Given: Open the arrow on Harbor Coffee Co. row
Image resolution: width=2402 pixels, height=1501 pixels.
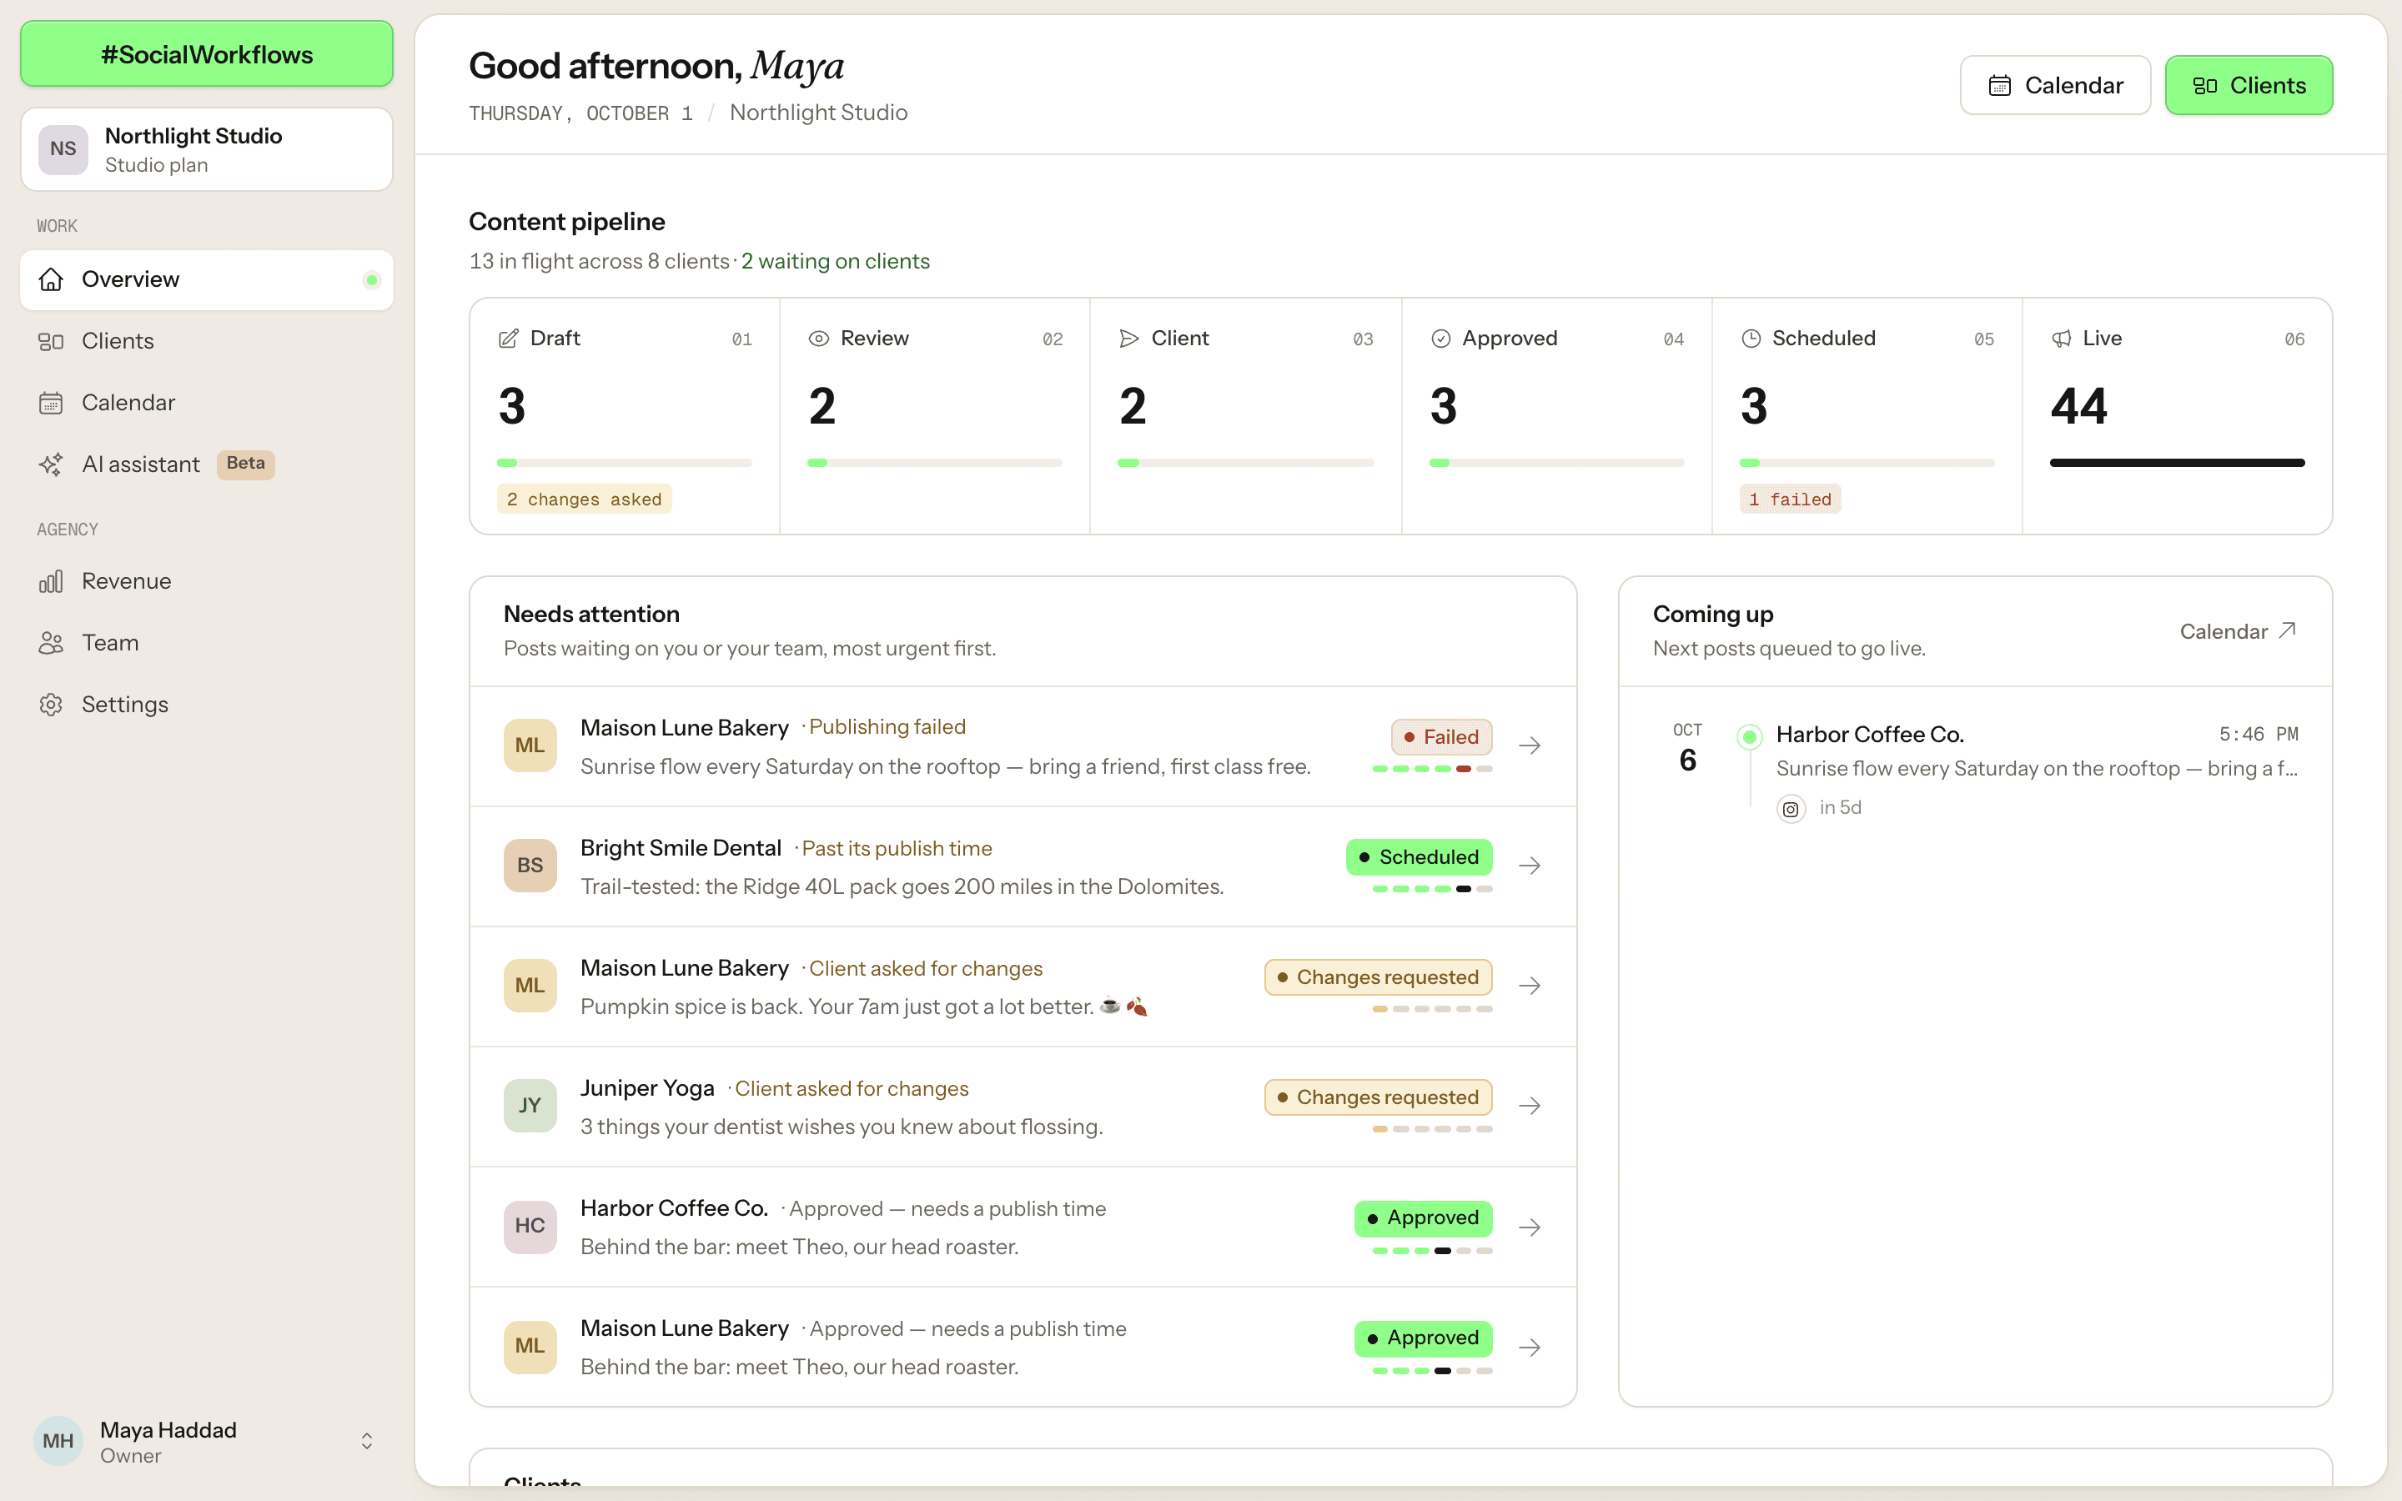Looking at the screenshot, I should pos(1530,1228).
